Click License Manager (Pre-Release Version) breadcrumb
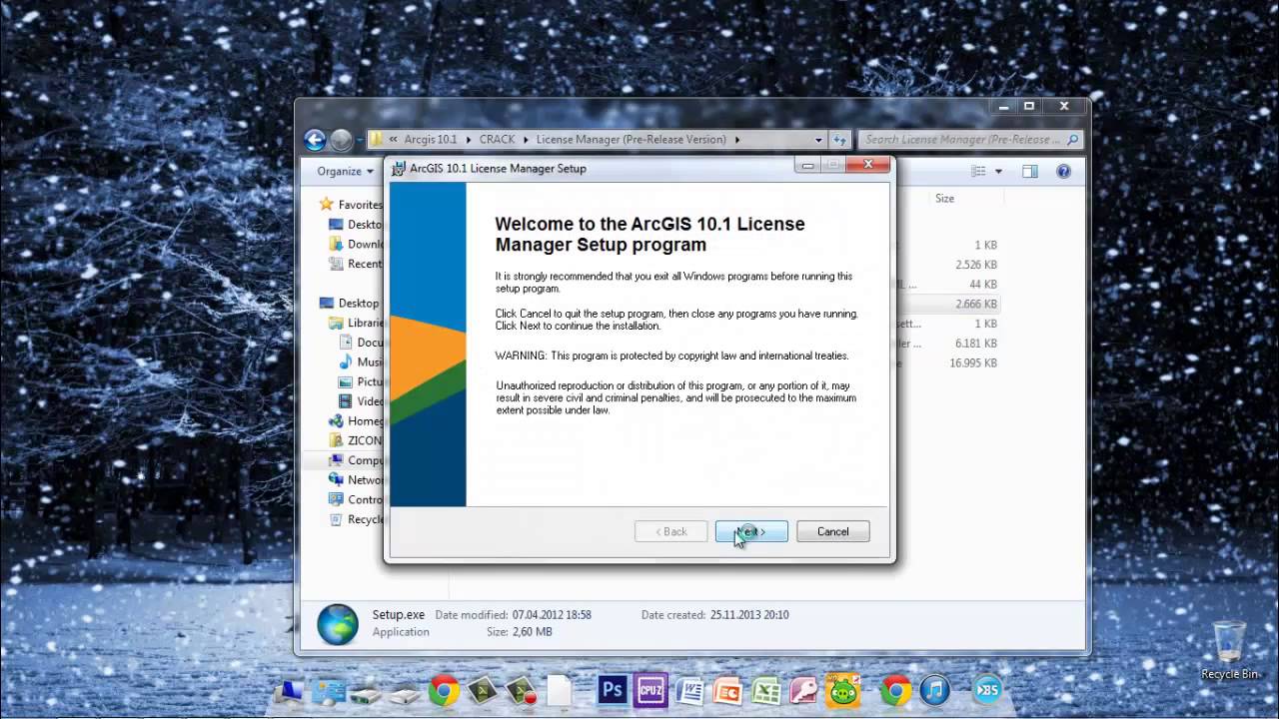Image resolution: width=1279 pixels, height=719 pixels. coord(632,140)
